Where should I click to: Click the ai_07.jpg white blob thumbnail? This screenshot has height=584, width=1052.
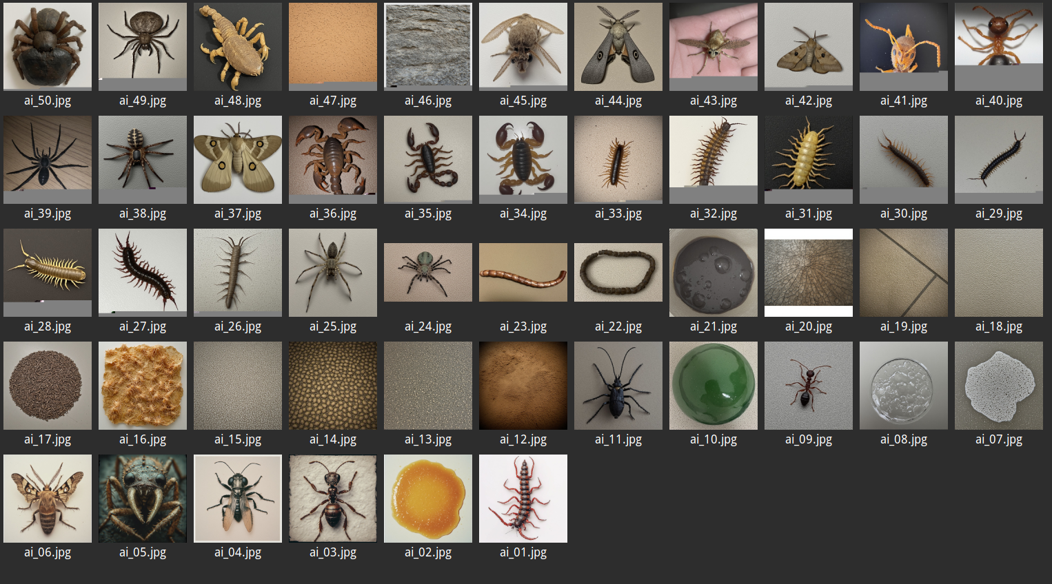[x=999, y=386]
